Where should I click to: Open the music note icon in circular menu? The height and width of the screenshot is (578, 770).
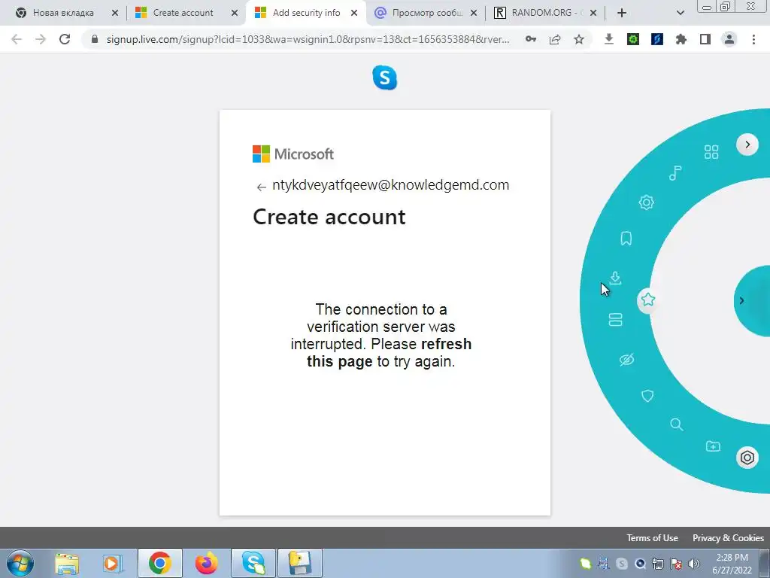[675, 173]
